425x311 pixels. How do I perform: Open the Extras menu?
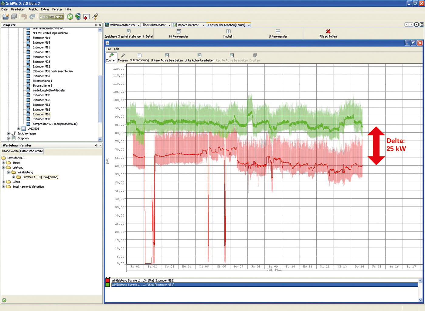point(45,9)
